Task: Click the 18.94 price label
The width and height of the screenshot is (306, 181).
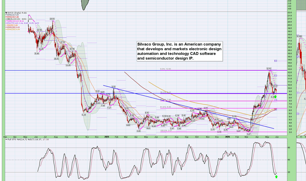Action: point(39,30)
